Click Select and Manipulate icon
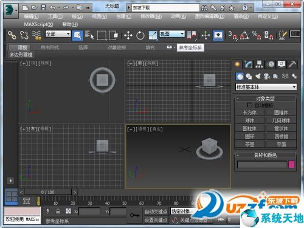Viewport: 304px width, 228px height. coord(206,35)
